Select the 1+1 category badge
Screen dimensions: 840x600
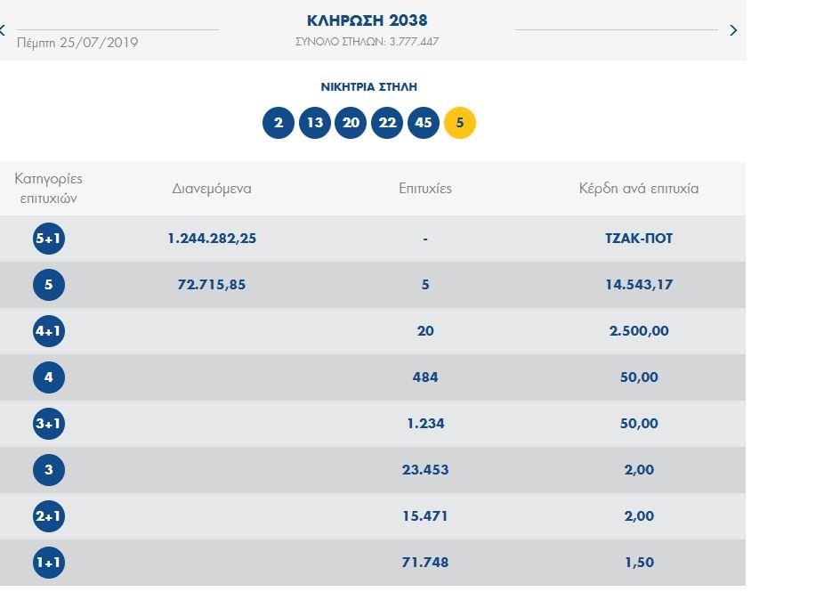point(49,564)
